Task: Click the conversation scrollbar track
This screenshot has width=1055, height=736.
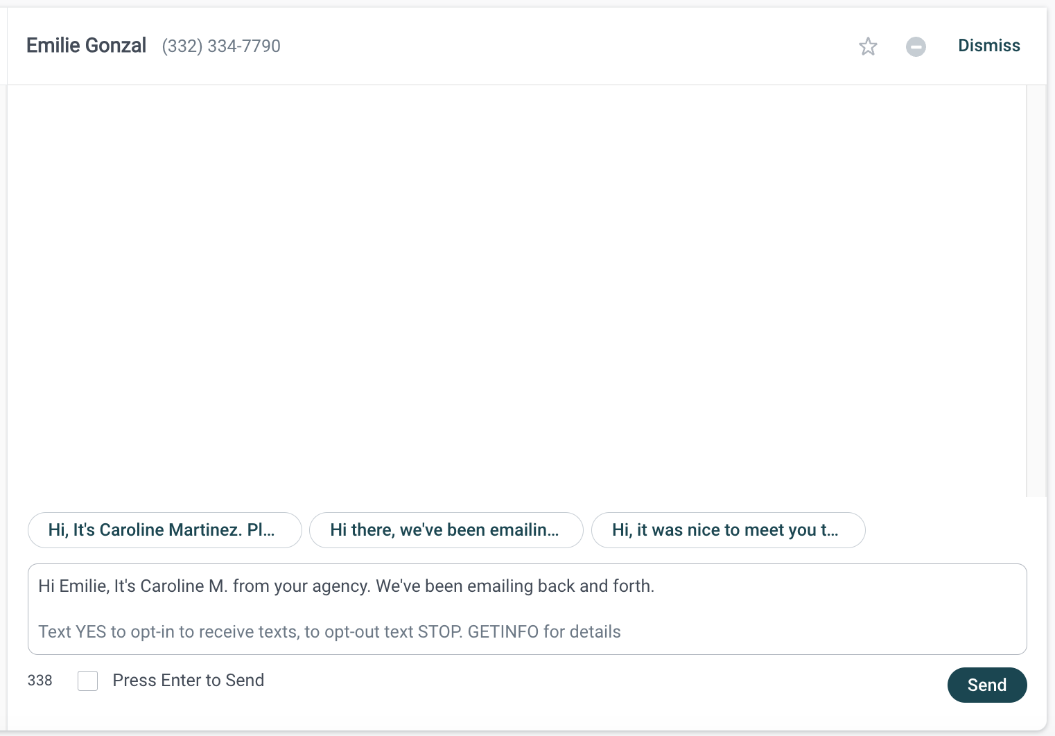Action: [1036, 291]
